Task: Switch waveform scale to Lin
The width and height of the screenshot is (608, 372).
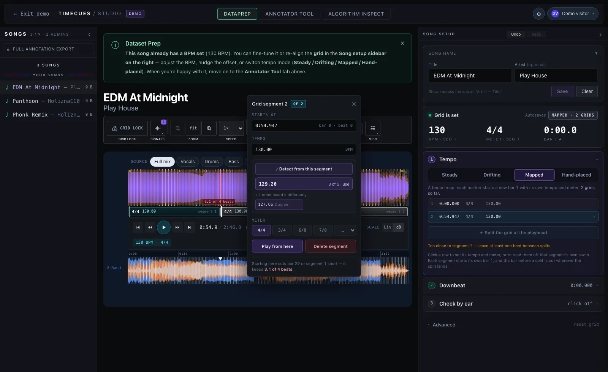Action: click(387, 227)
